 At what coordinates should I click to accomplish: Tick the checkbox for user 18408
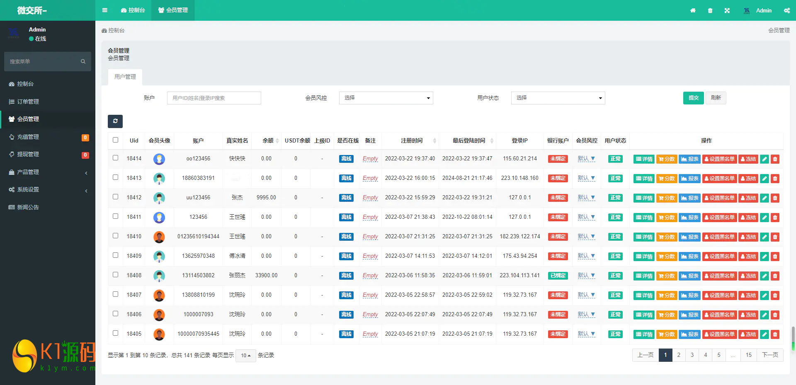coord(116,275)
